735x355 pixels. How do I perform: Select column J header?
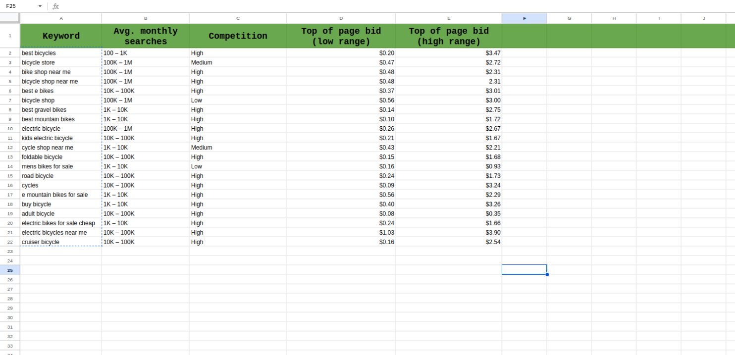(703, 18)
